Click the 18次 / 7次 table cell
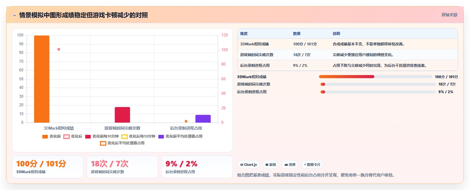 302,55
